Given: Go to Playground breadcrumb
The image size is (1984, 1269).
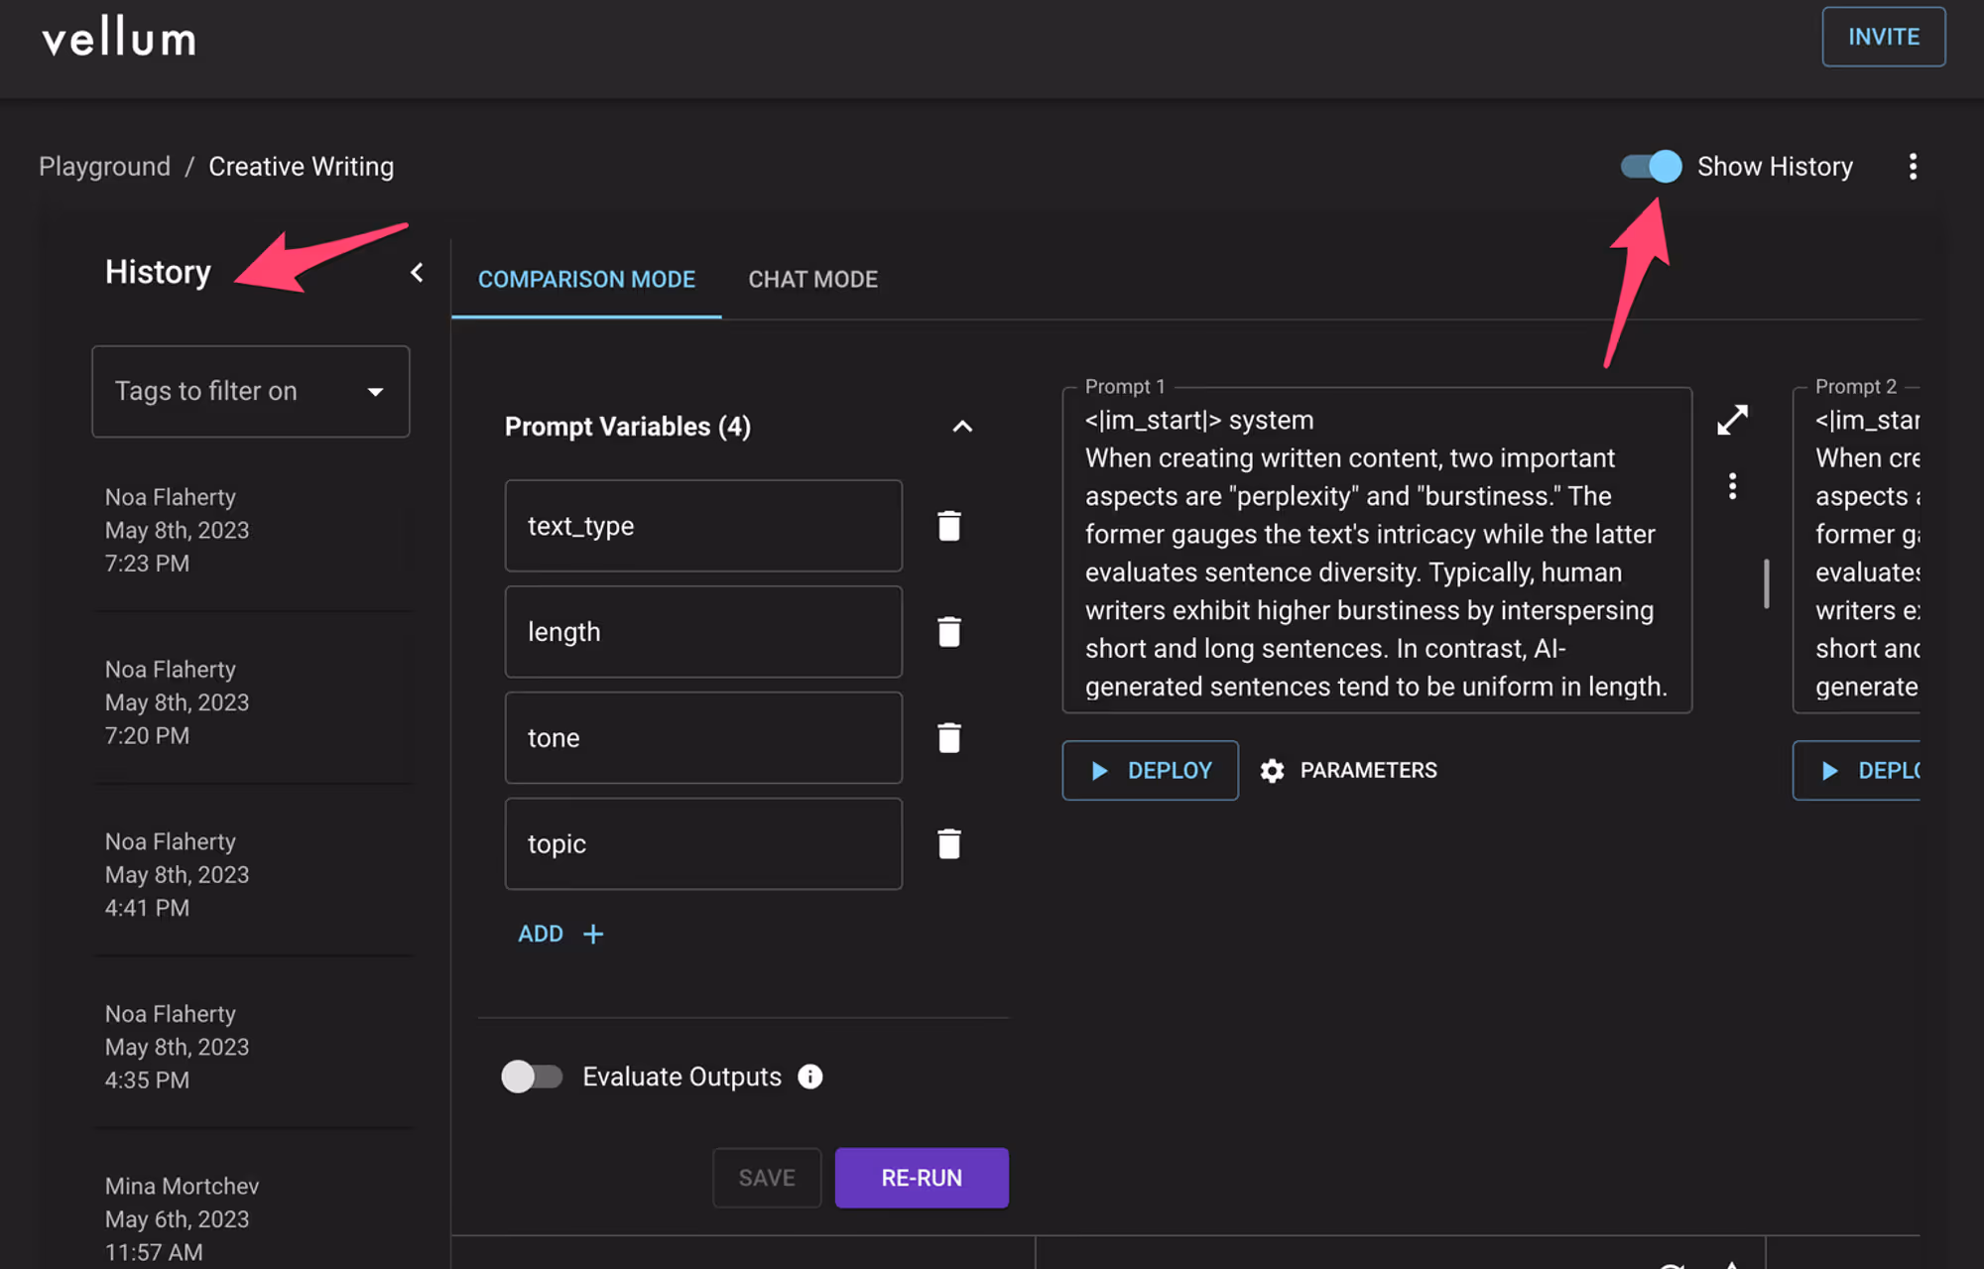Looking at the screenshot, I should 104,167.
